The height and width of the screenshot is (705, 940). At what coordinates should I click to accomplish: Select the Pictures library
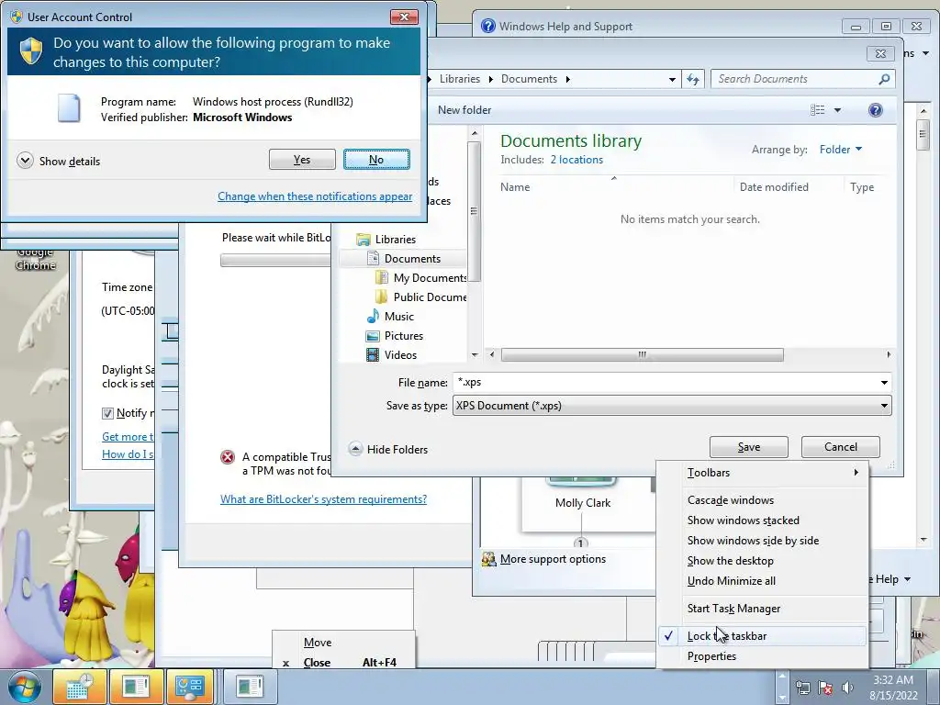click(395, 336)
